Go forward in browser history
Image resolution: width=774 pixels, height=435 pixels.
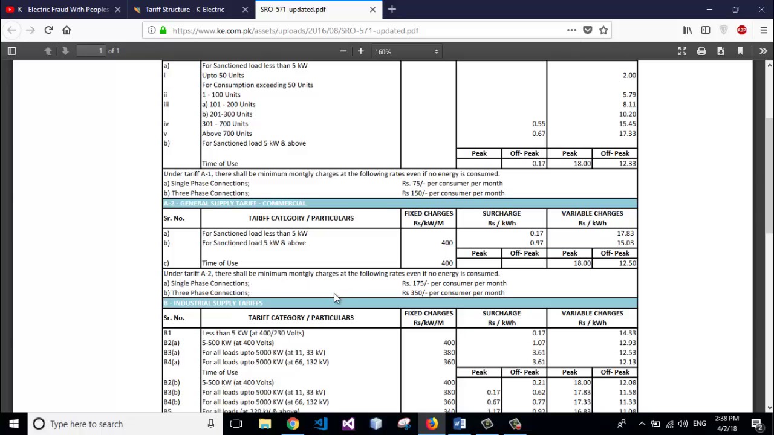[30, 30]
